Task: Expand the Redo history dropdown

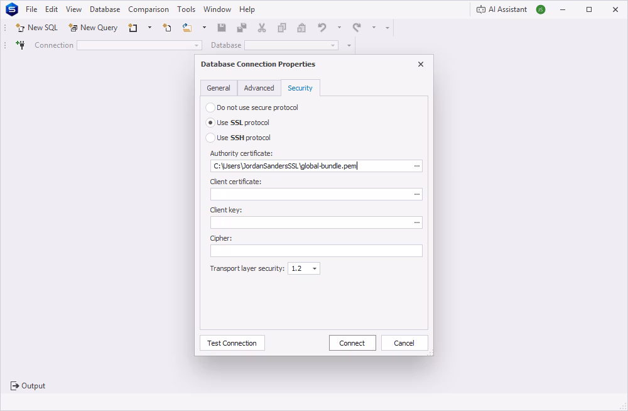Action: point(374,28)
